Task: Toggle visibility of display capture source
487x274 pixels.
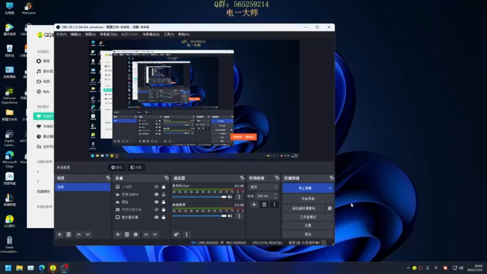Action: [x=156, y=217]
